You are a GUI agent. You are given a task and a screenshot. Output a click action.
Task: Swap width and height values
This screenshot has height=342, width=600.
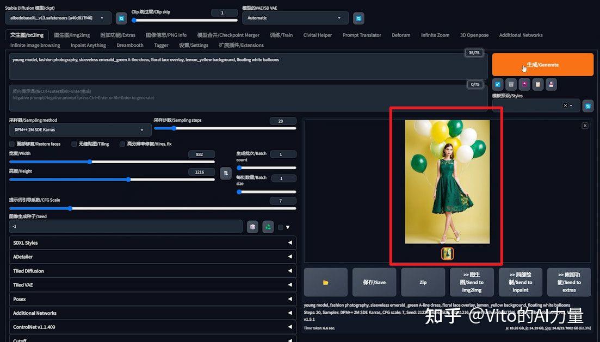[226, 173]
